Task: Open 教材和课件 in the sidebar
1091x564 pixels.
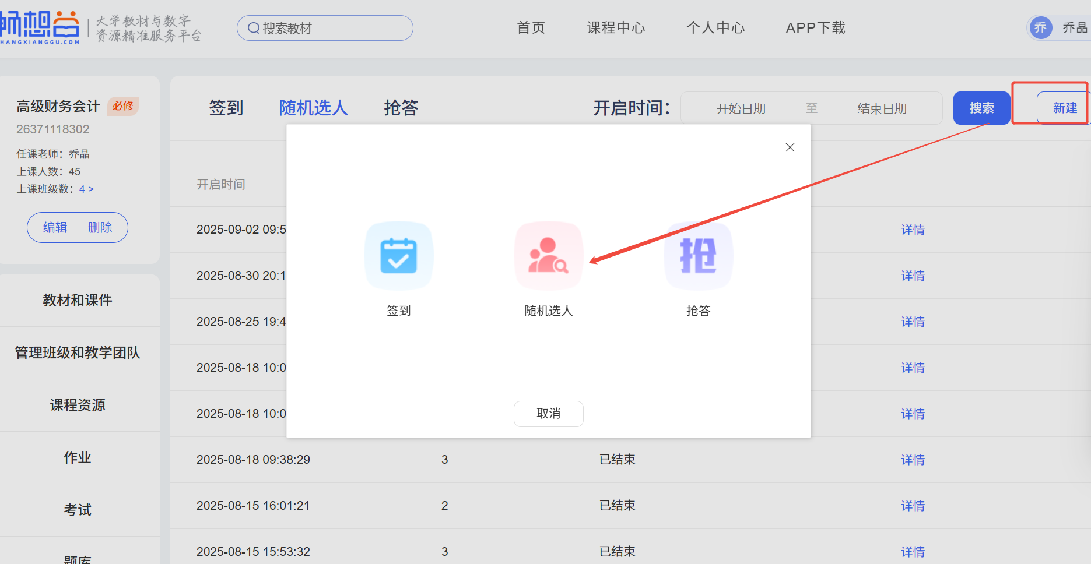Action: (x=78, y=300)
